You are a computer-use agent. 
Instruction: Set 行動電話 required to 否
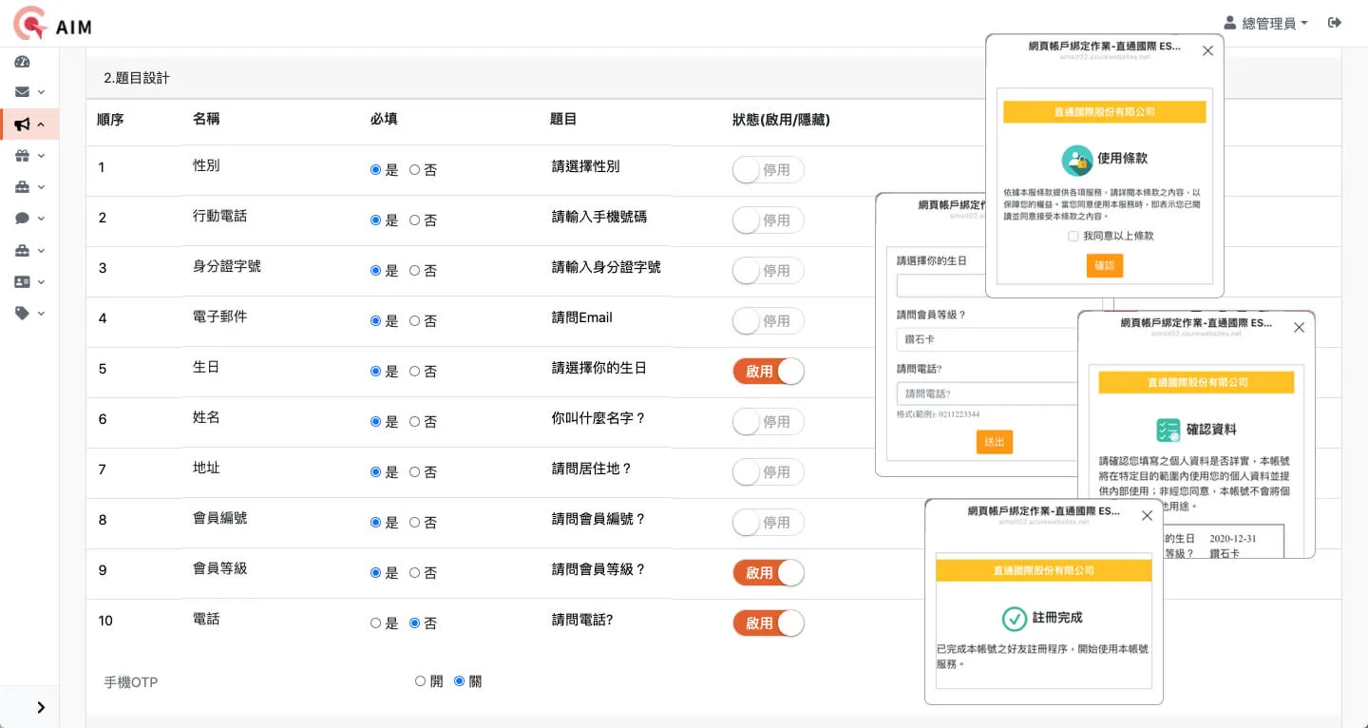coord(414,220)
